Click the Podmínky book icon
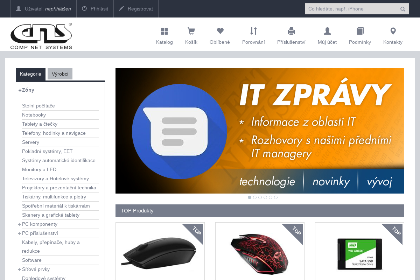 [x=360, y=31]
